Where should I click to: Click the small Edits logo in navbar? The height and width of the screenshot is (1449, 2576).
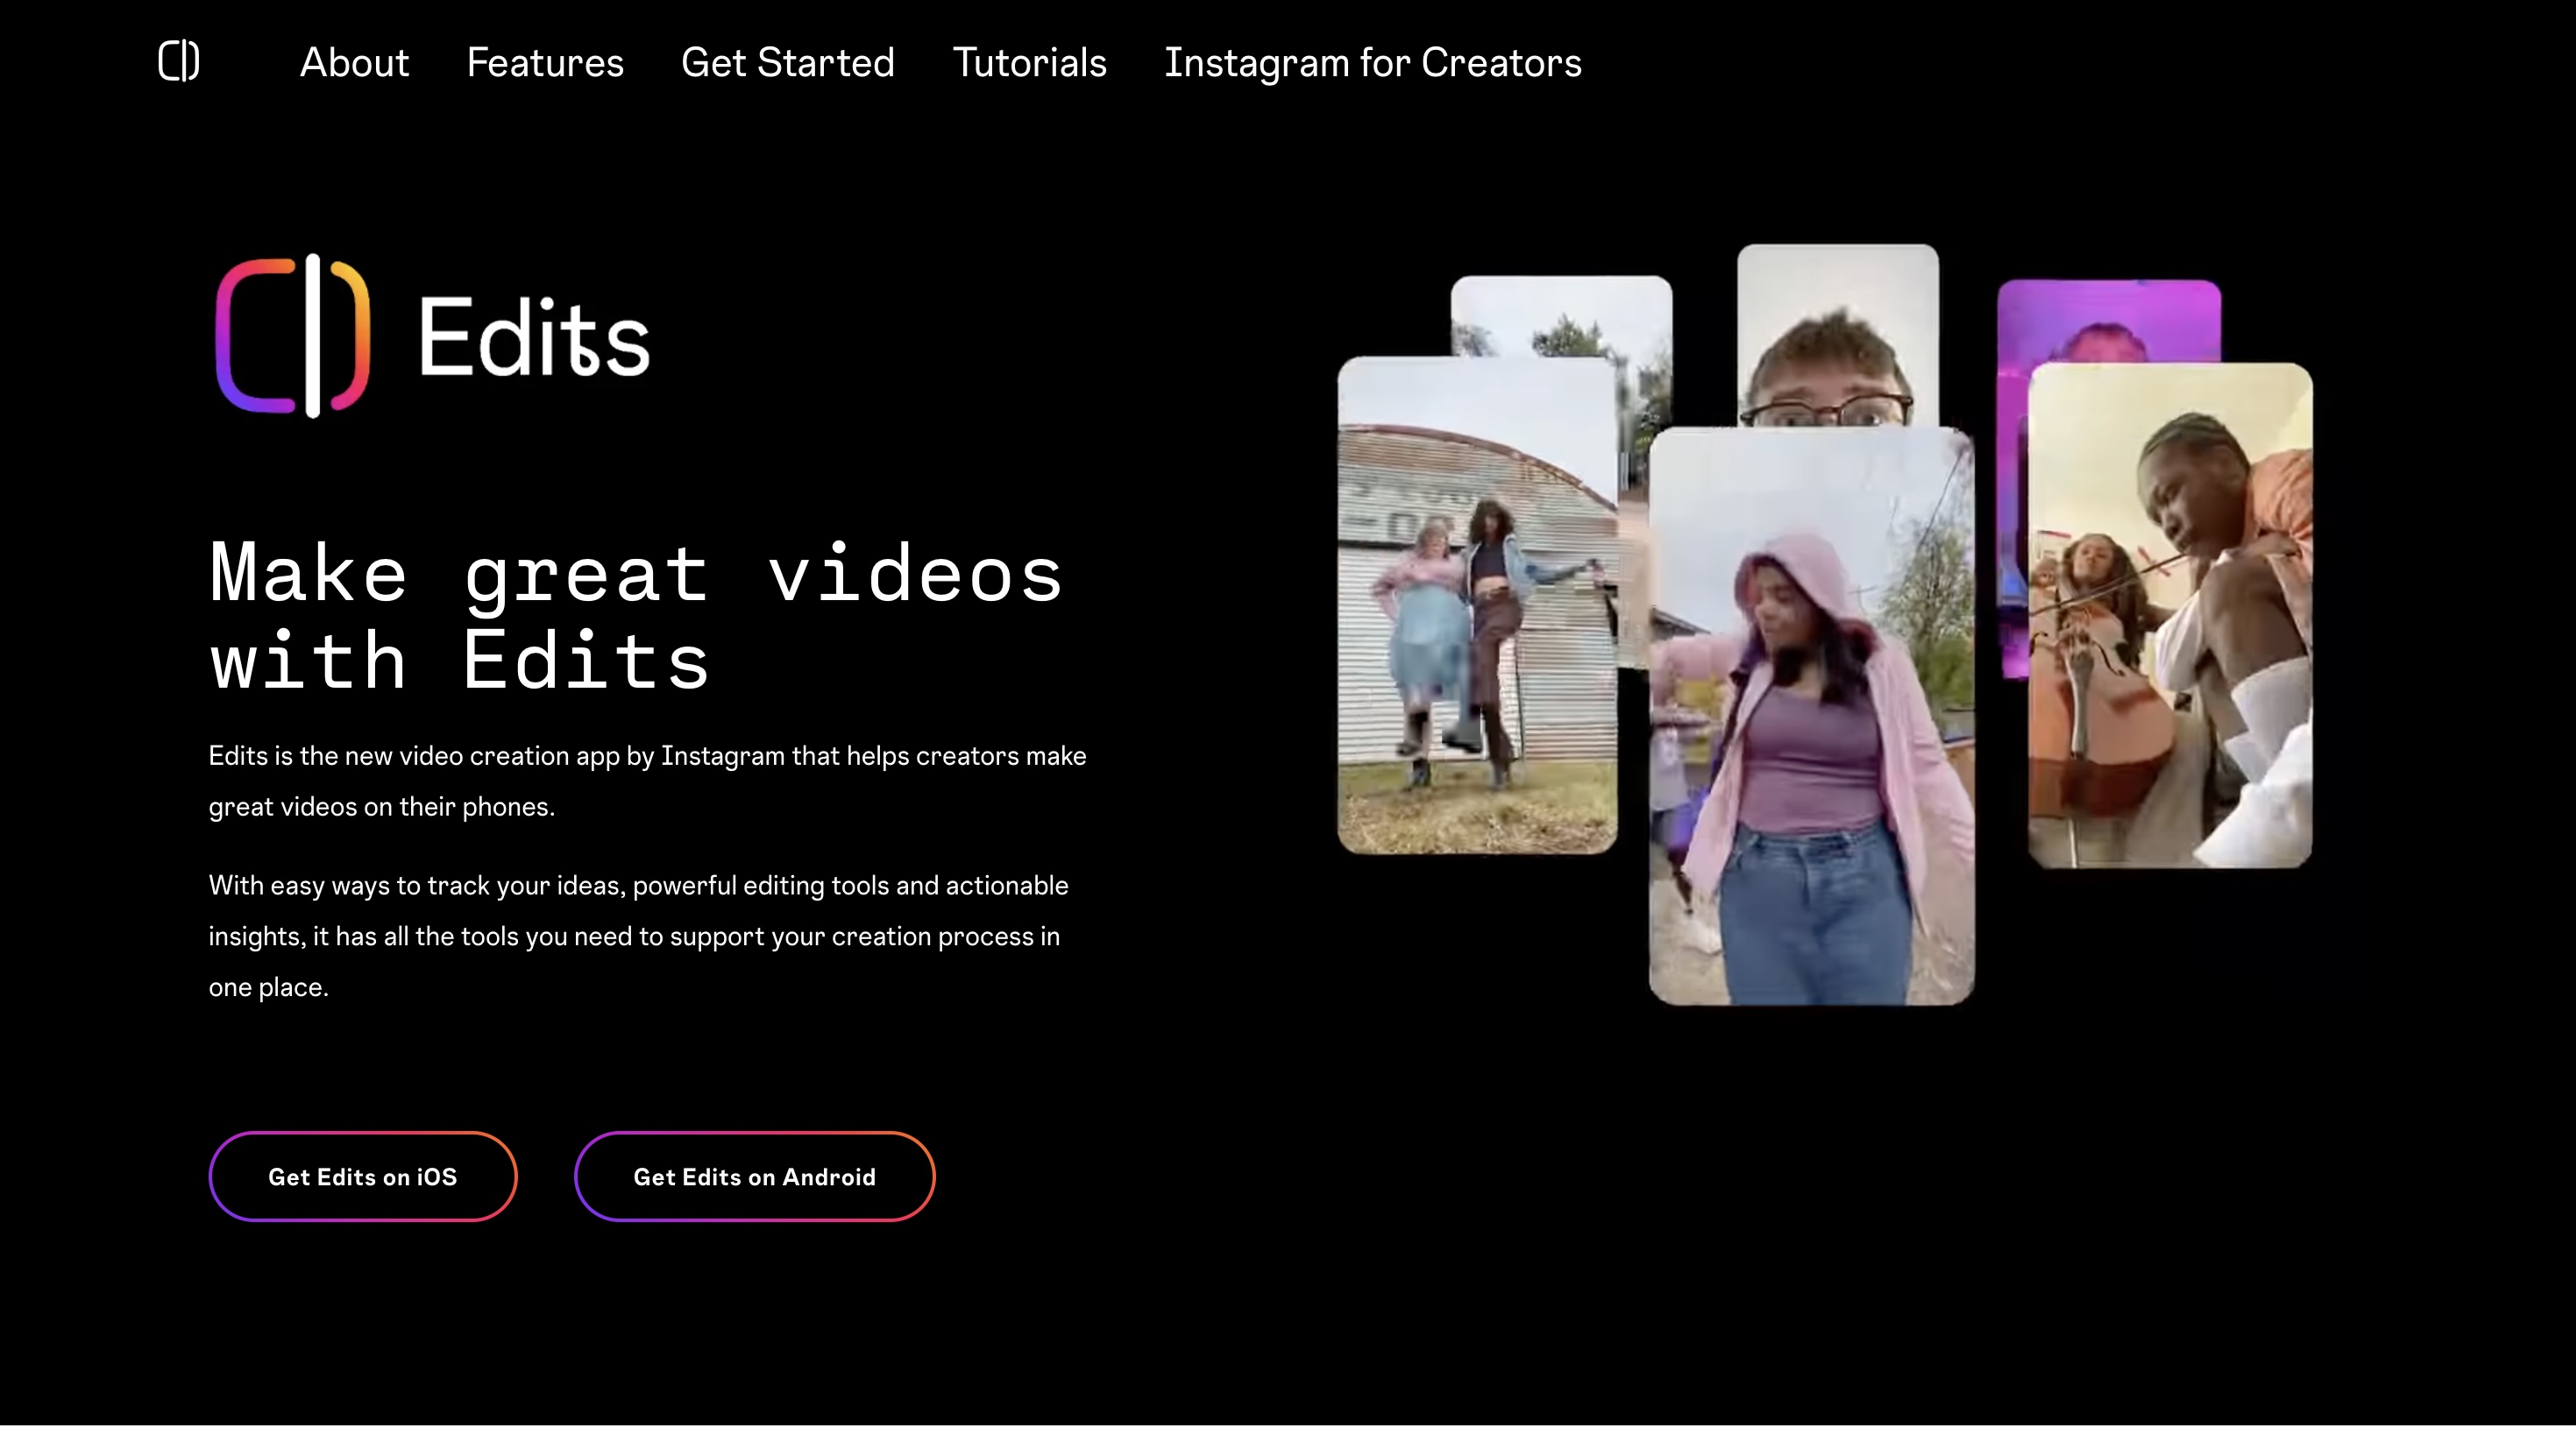click(x=179, y=62)
